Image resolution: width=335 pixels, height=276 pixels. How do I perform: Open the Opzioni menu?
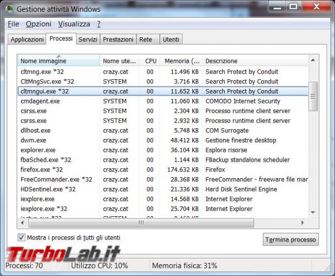tap(39, 24)
